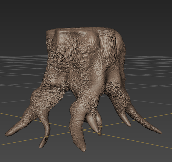This screenshot has width=172, height=162.
Task: Click the yellow axis line at the left edge
Action: (x=2, y=113)
